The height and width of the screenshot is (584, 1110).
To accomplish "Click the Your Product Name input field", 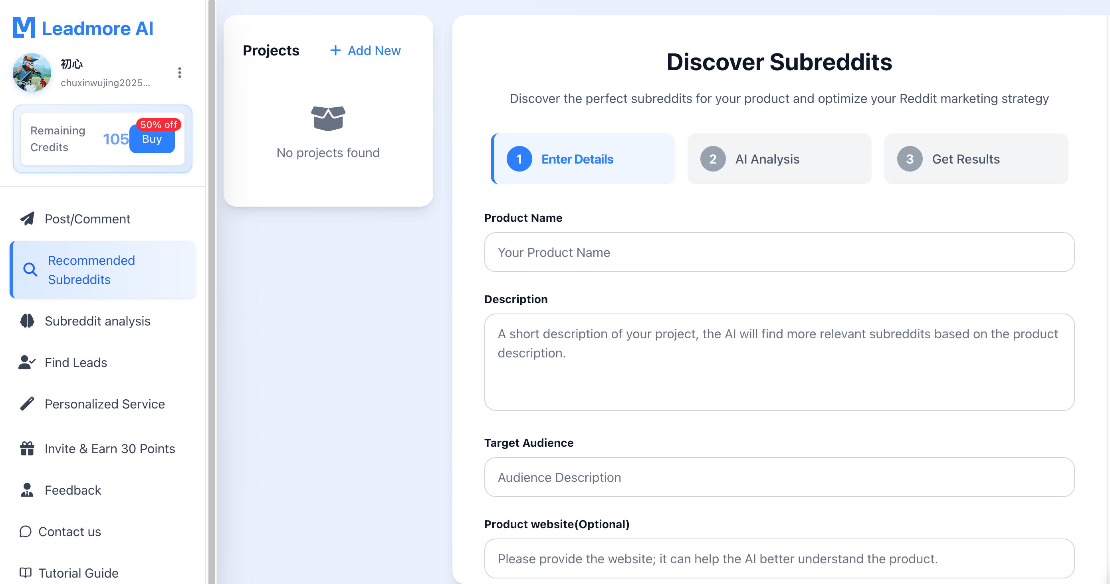I will (x=779, y=252).
